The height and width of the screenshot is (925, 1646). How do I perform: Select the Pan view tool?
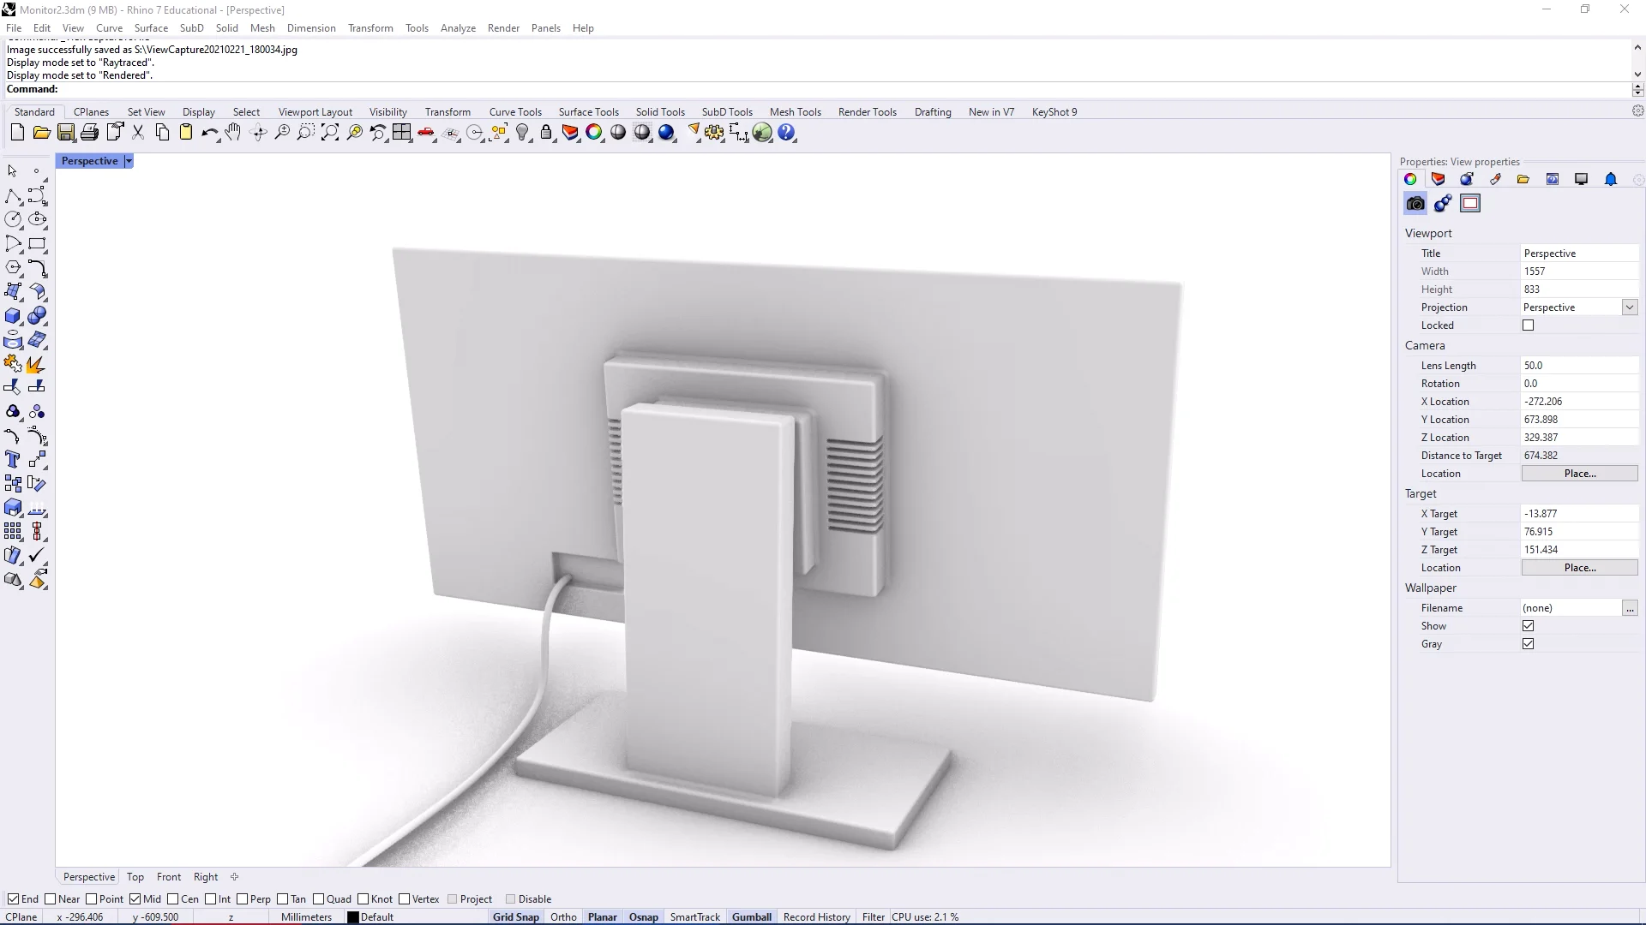pos(233,132)
